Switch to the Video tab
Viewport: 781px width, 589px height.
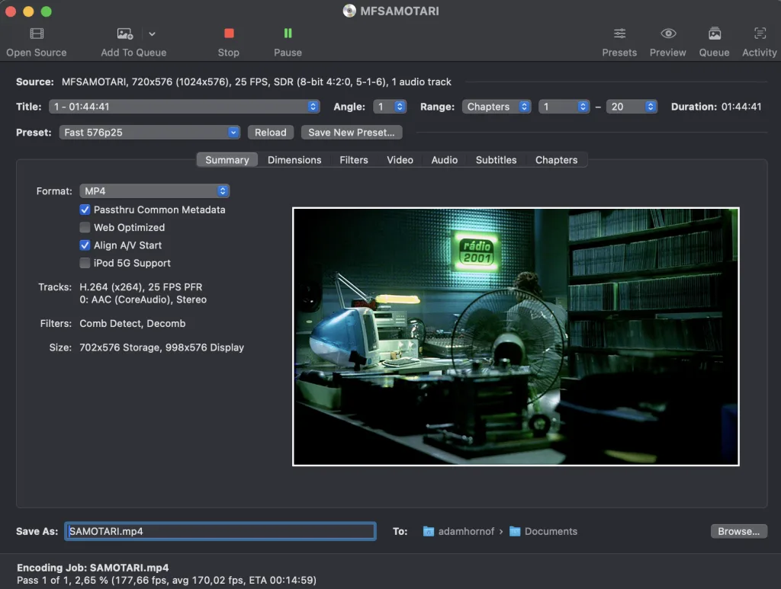pos(400,160)
